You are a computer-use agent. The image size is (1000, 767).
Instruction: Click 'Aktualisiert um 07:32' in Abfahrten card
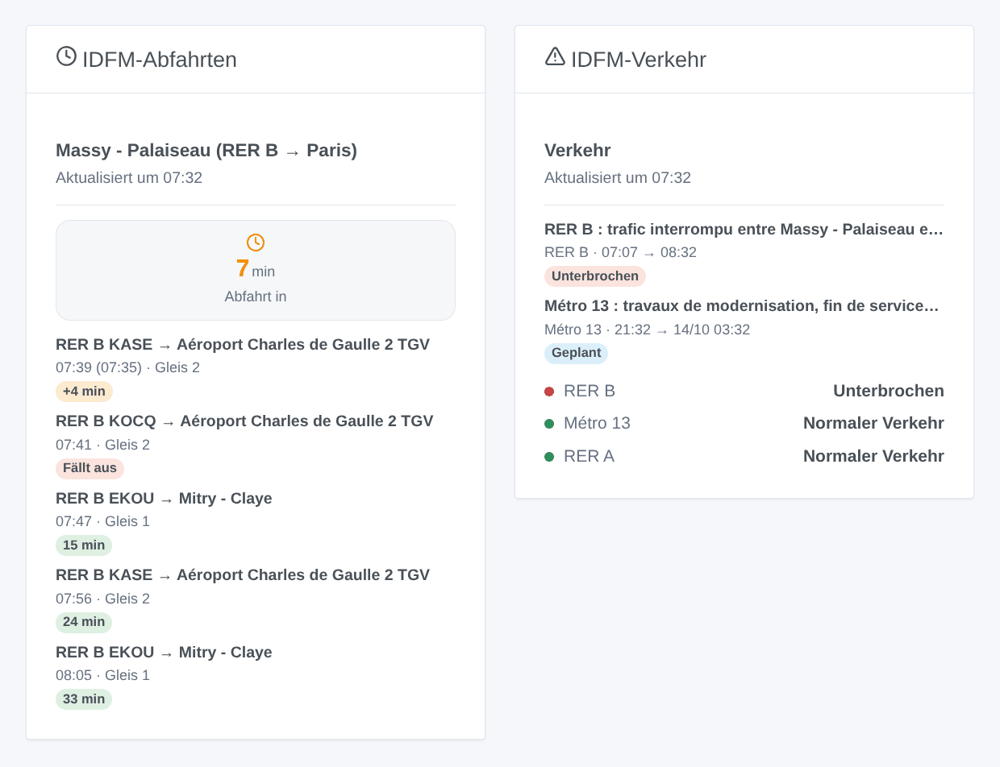[x=129, y=178]
